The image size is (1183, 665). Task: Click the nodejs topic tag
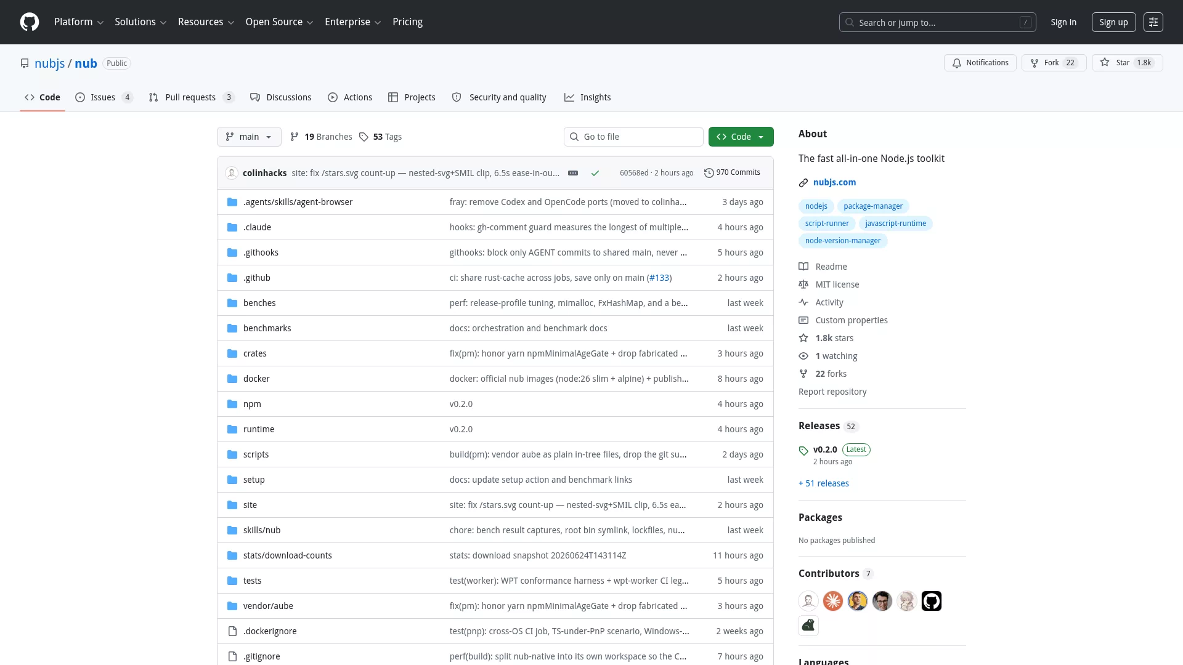pyautogui.click(x=816, y=206)
